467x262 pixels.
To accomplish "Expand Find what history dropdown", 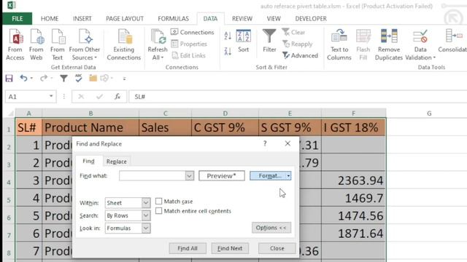I will click(190, 176).
